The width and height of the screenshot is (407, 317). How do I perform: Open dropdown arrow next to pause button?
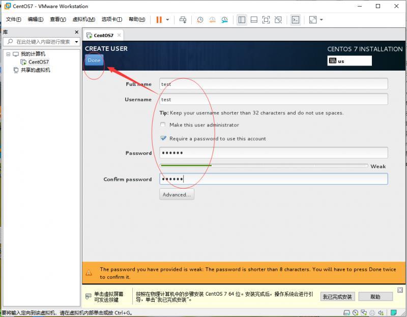pos(167,20)
